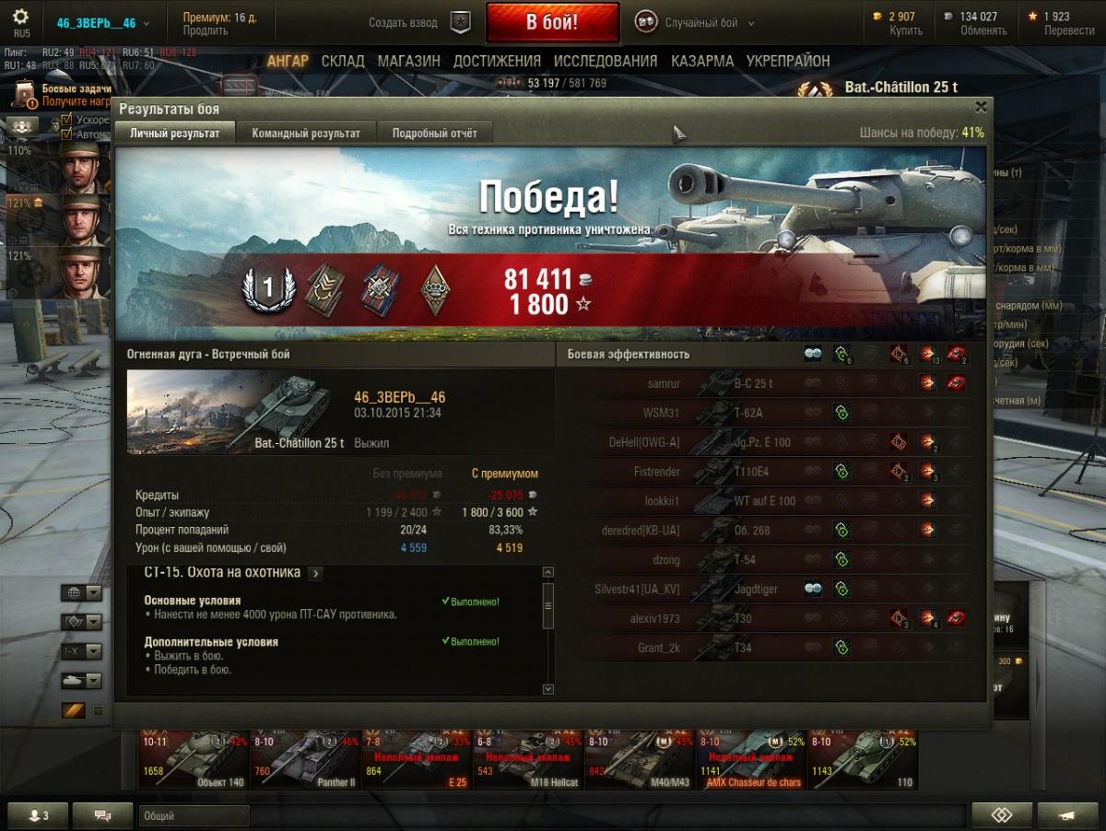Click the platoon shield icon
The image size is (1106, 831).
pos(460,23)
